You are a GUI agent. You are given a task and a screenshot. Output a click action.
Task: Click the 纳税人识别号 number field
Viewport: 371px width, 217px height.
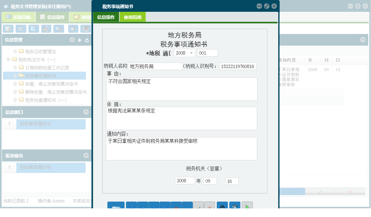[x=238, y=66]
